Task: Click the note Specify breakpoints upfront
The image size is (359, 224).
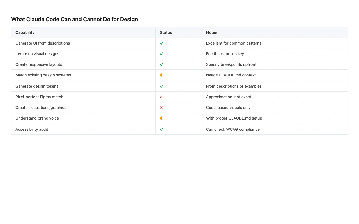Action: [x=231, y=64]
